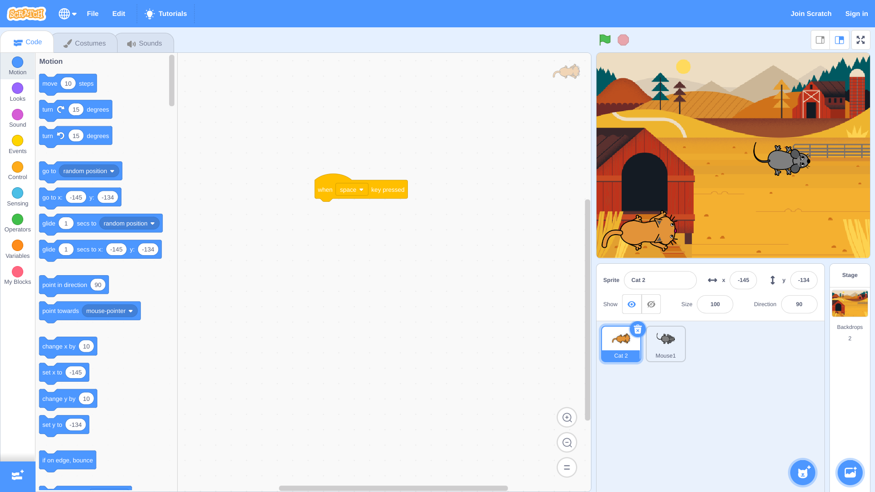Select the Control category
This screenshot has height=492, width=875.
pos(18,171)
